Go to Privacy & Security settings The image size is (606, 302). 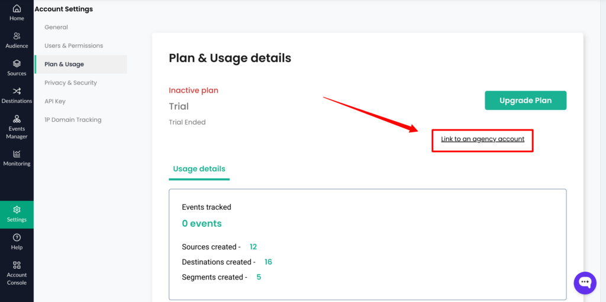click(71, 83)
